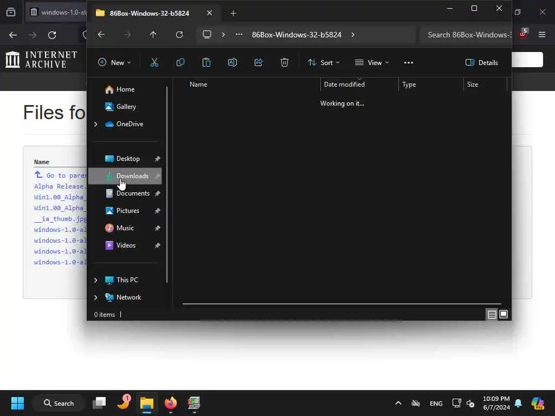Go back in File Explorer
The image size is (555, 416).
(x=101, y=35)
